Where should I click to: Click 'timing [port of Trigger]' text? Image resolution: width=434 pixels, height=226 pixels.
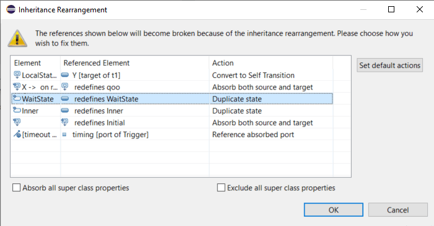pyautogui.click(x=110, y=135)
